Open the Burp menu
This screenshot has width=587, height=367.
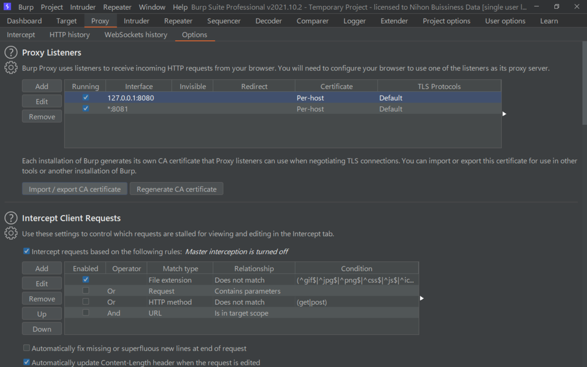tap(26, 7)
